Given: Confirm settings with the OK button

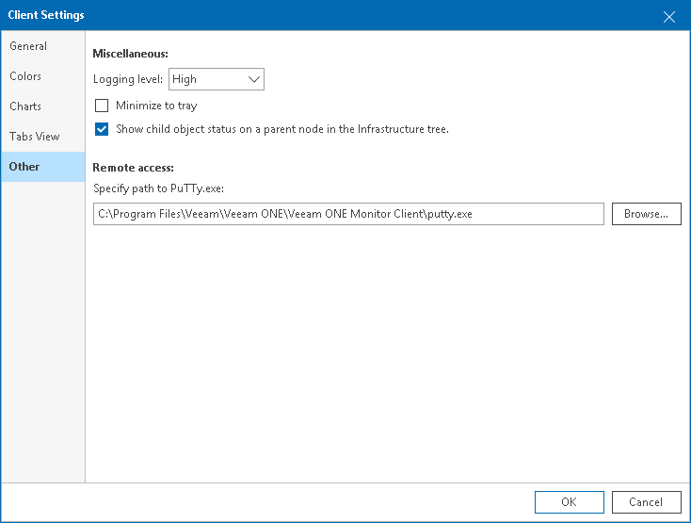Looking at the screenshot, I should pyautogui.click(x=569, y=502).
